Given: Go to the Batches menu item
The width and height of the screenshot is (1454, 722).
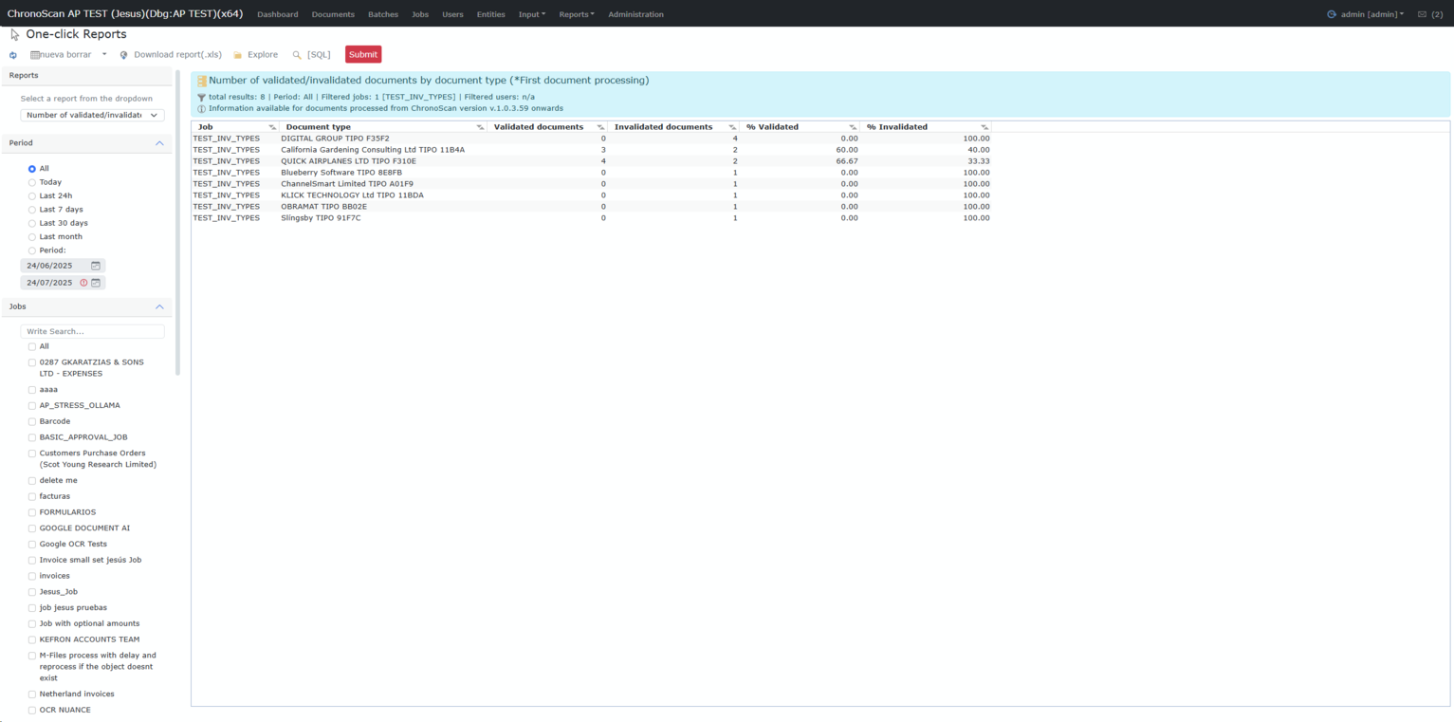Looking at the screenshot, I should click(383, 14).
